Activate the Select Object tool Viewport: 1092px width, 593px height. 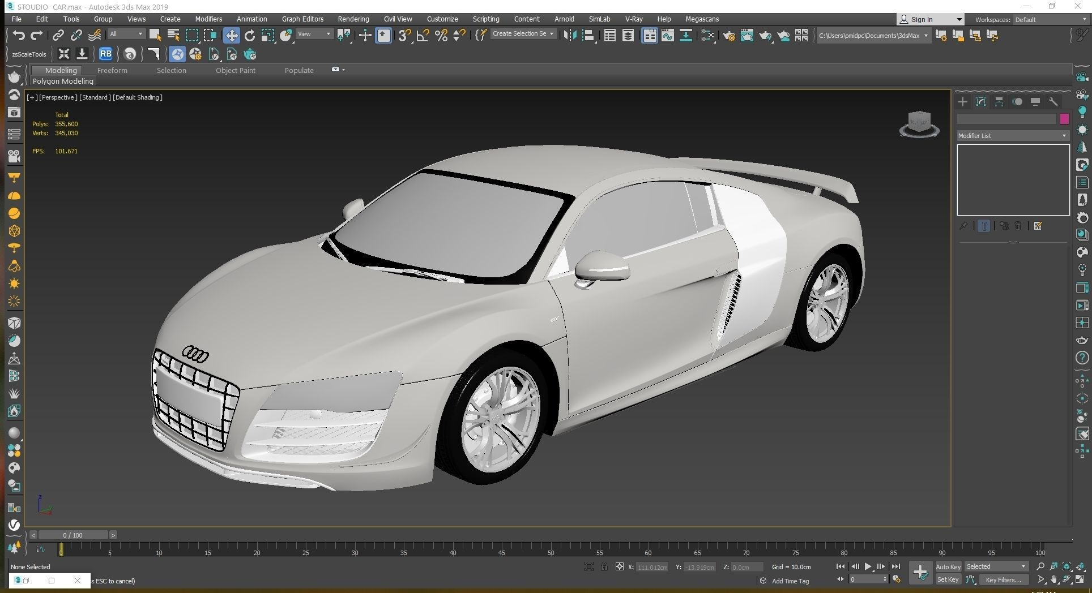[x=155, y=36]
